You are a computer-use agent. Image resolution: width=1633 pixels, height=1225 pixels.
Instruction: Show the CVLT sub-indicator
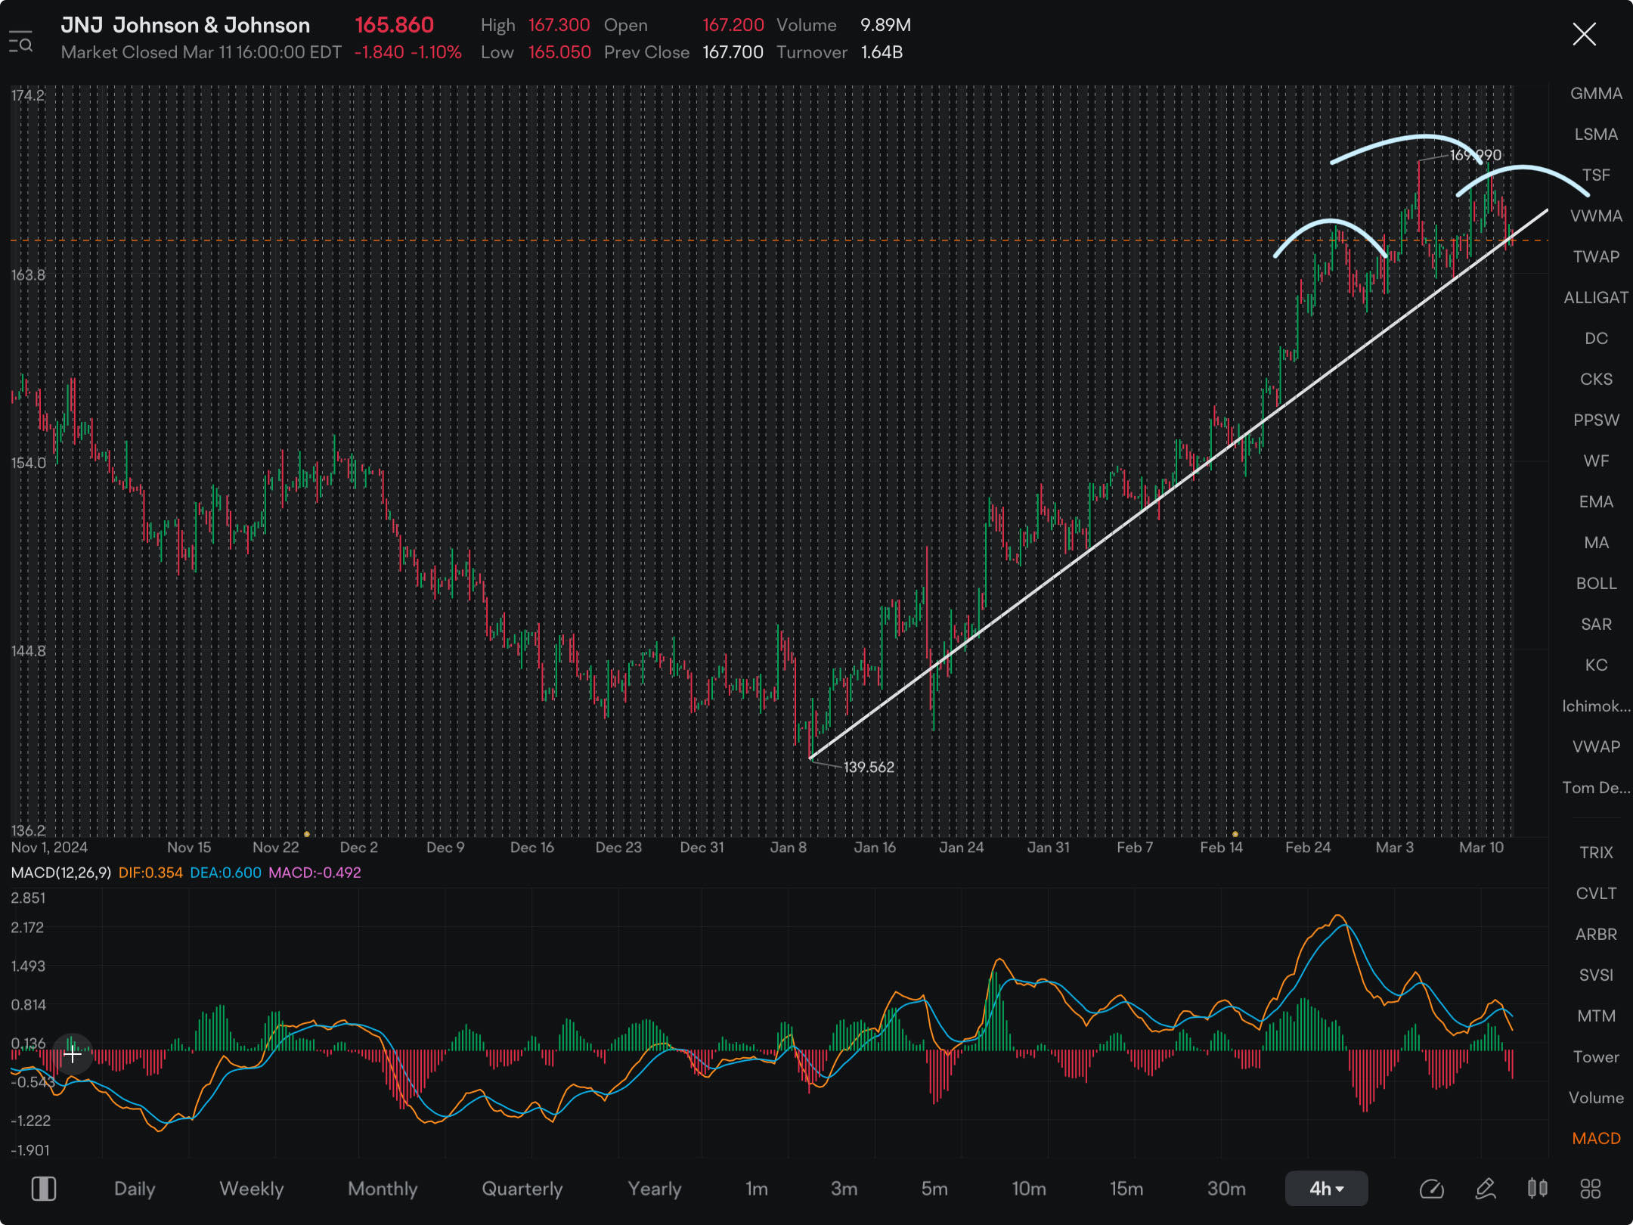point(1596,894)
